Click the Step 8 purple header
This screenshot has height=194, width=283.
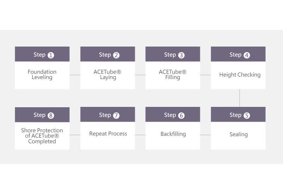[x=42, y=115]
